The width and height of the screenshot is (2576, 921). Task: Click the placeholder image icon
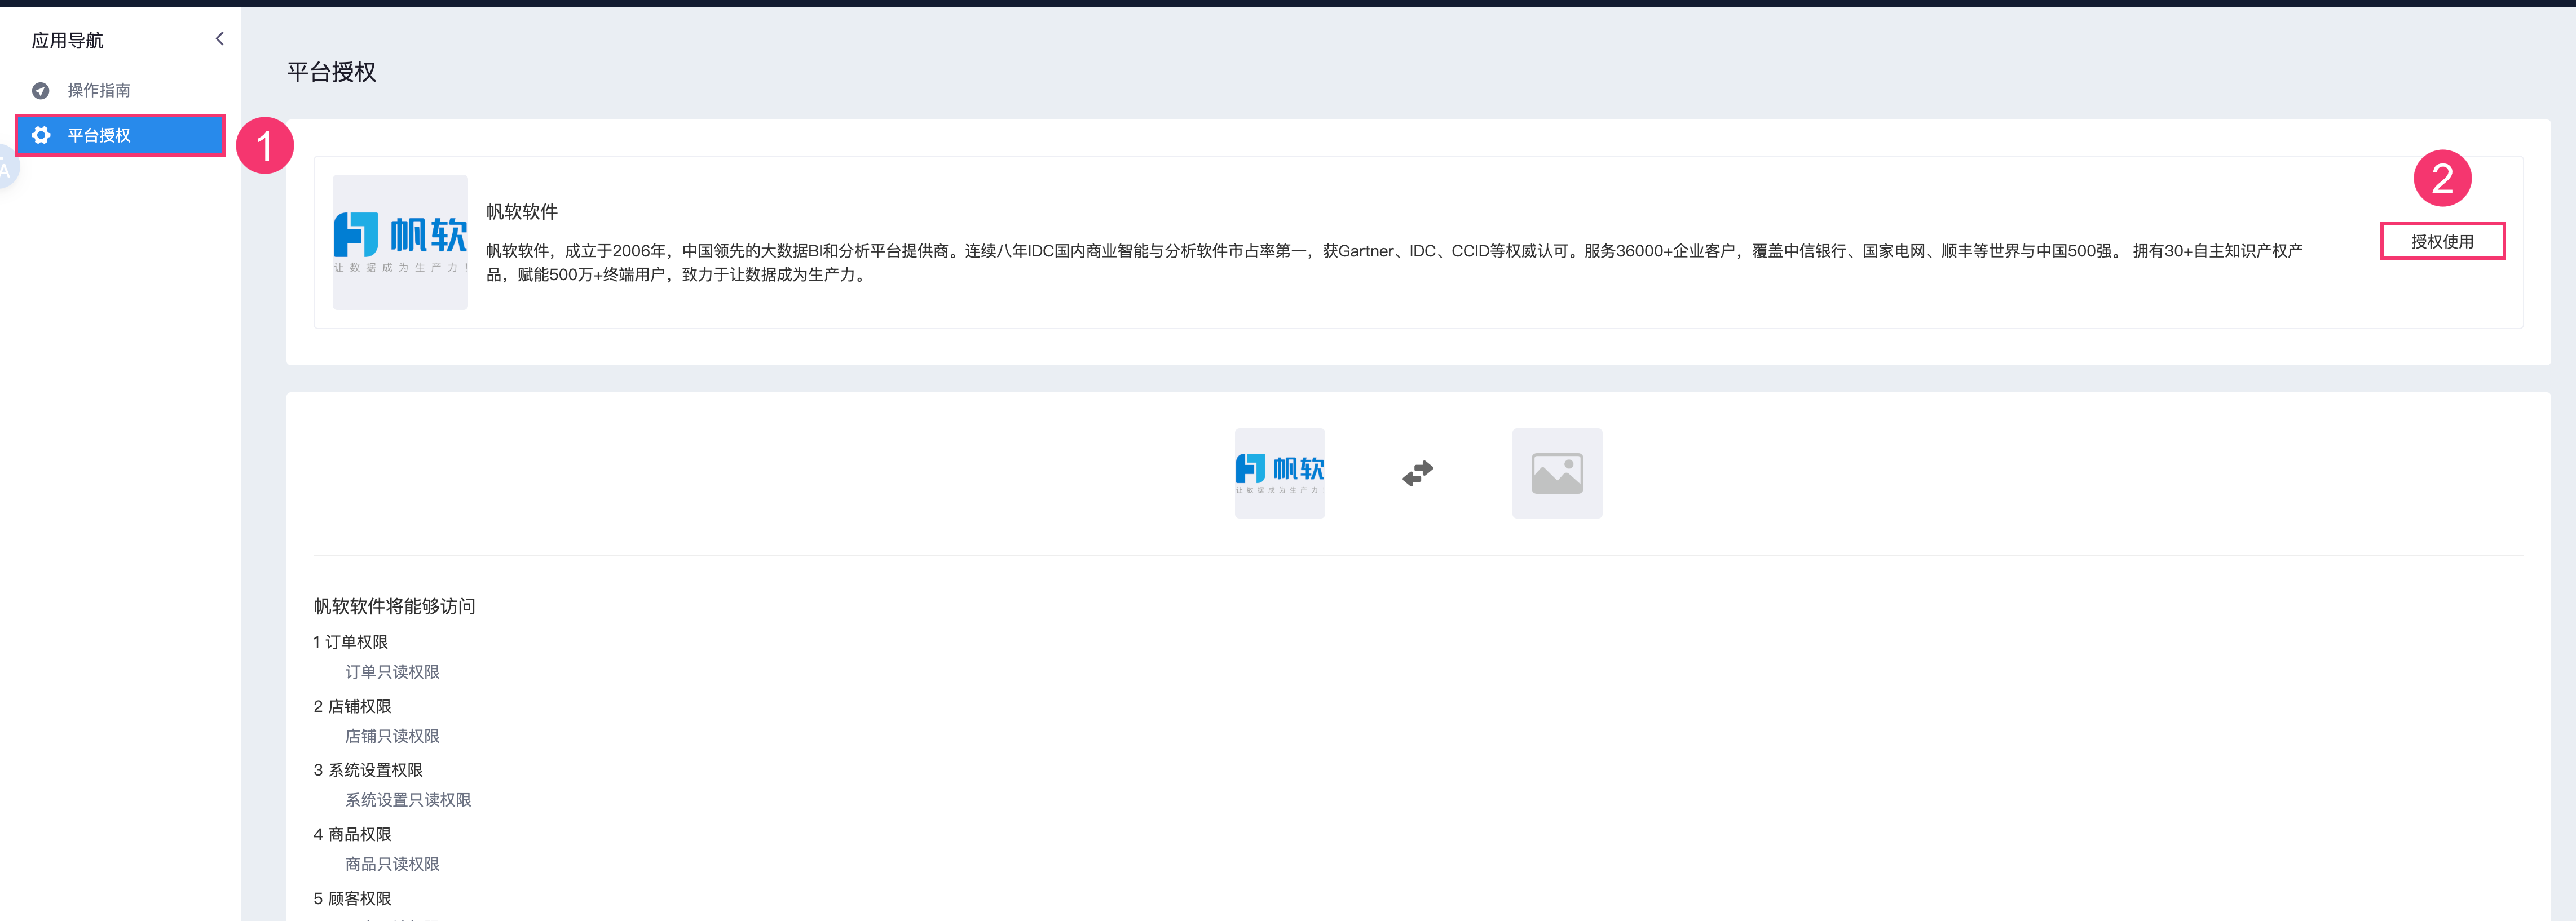pos(1557,473)
